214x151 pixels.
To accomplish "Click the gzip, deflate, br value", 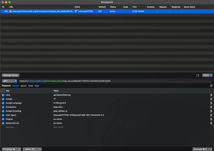I will coord(60,111).
